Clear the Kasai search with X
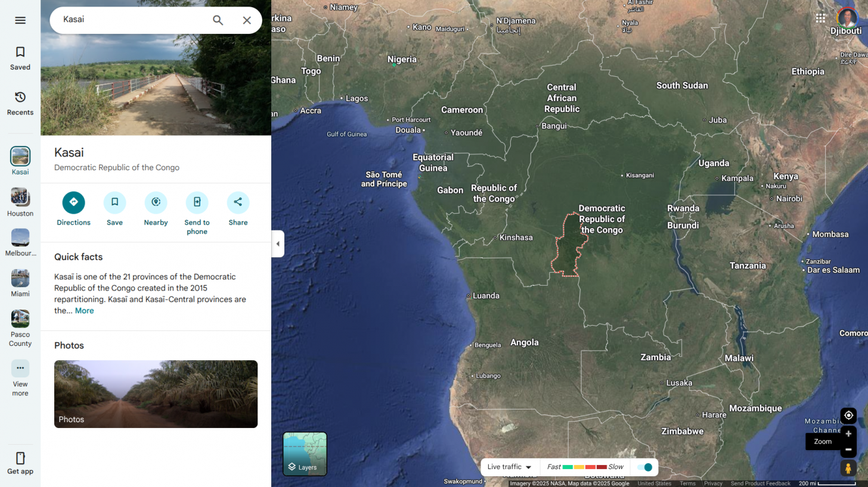 (247, 20)
